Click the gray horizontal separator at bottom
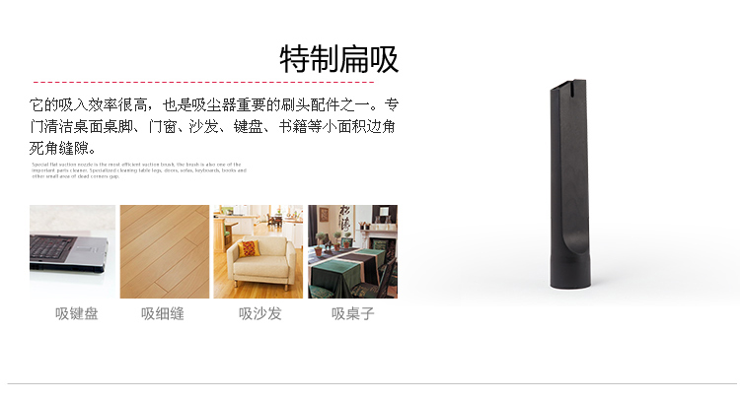 tap(373, 383)
